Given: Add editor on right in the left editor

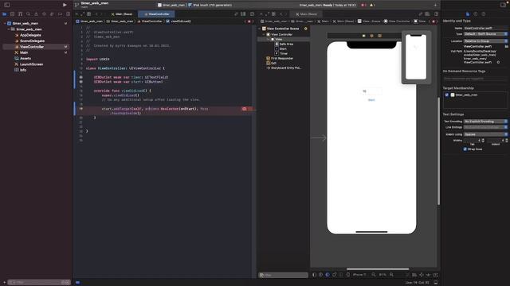Looking at the screenshot, I should click(252, 14).
